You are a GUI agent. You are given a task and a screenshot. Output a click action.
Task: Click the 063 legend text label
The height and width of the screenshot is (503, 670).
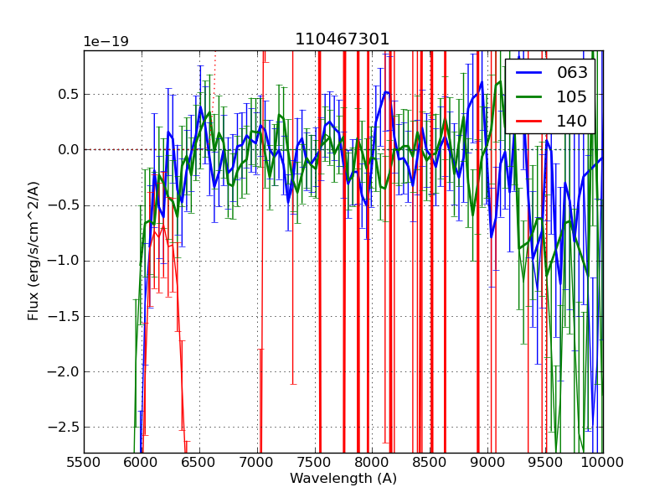coord(572,73)
